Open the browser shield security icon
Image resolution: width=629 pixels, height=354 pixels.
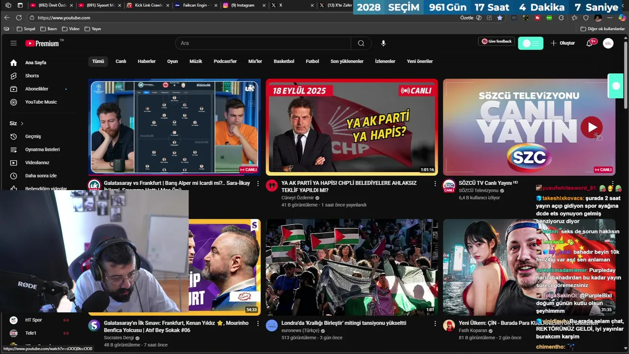(x=586, y=18)
